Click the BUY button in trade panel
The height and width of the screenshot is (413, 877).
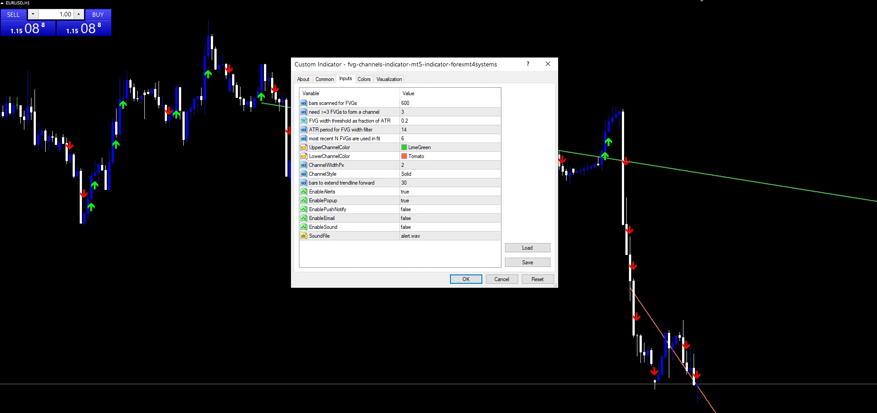click(98, 15)
